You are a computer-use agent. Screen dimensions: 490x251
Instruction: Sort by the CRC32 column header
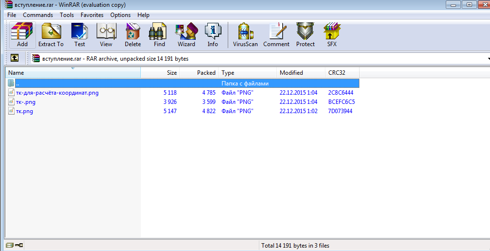click(342, 73)
